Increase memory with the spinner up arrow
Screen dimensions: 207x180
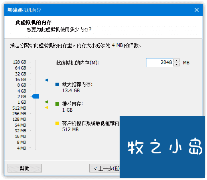pos(176,61)
